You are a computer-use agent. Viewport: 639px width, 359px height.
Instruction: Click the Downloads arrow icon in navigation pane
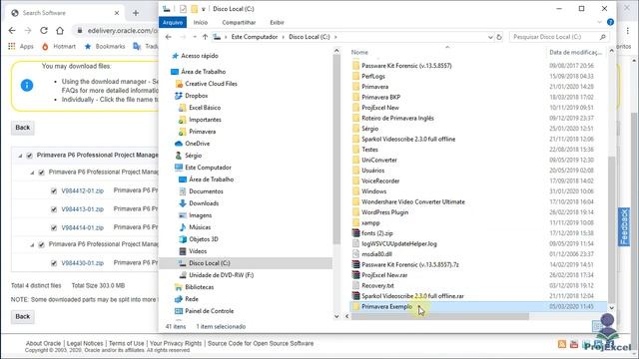click(183, 203)
